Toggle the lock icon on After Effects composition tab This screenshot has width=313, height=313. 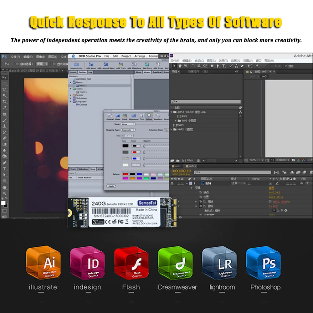coord(251,72)
